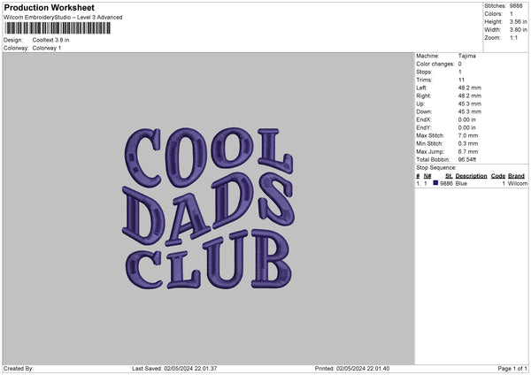531x375 pixels.
Task: Click the barcode image in the header
Action: pos(58,28)
